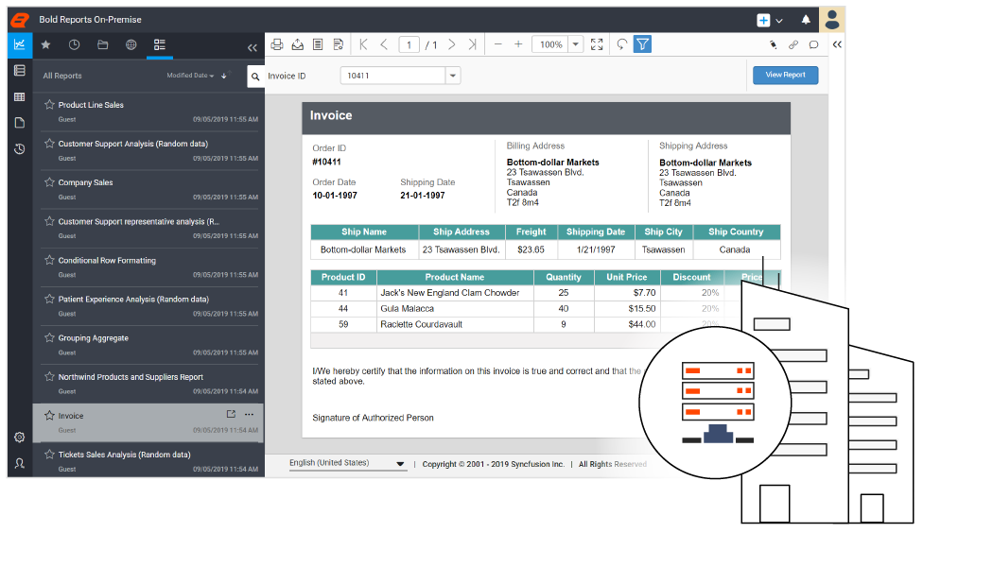Toggle sort direction arrow
The width and height of the screenshot is (993, 567).
point(224,76)
